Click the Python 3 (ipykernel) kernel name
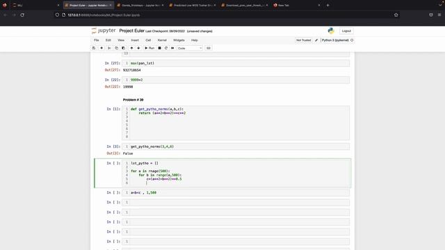This screenshot has height=250, width=445. pyautogui.click(x=335, y=40)
